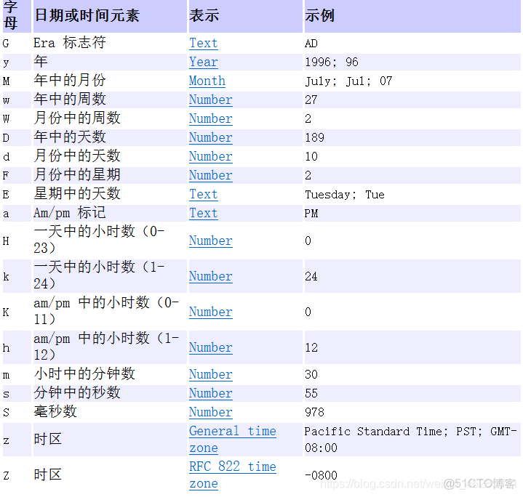
Task: Click the example value 189
Action: (x=314, y=137)
